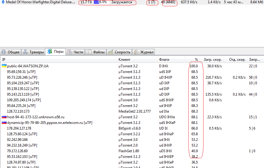Select peer 95.73.226.246 [uTP]
264x168 pixels.
click(22, 77)
